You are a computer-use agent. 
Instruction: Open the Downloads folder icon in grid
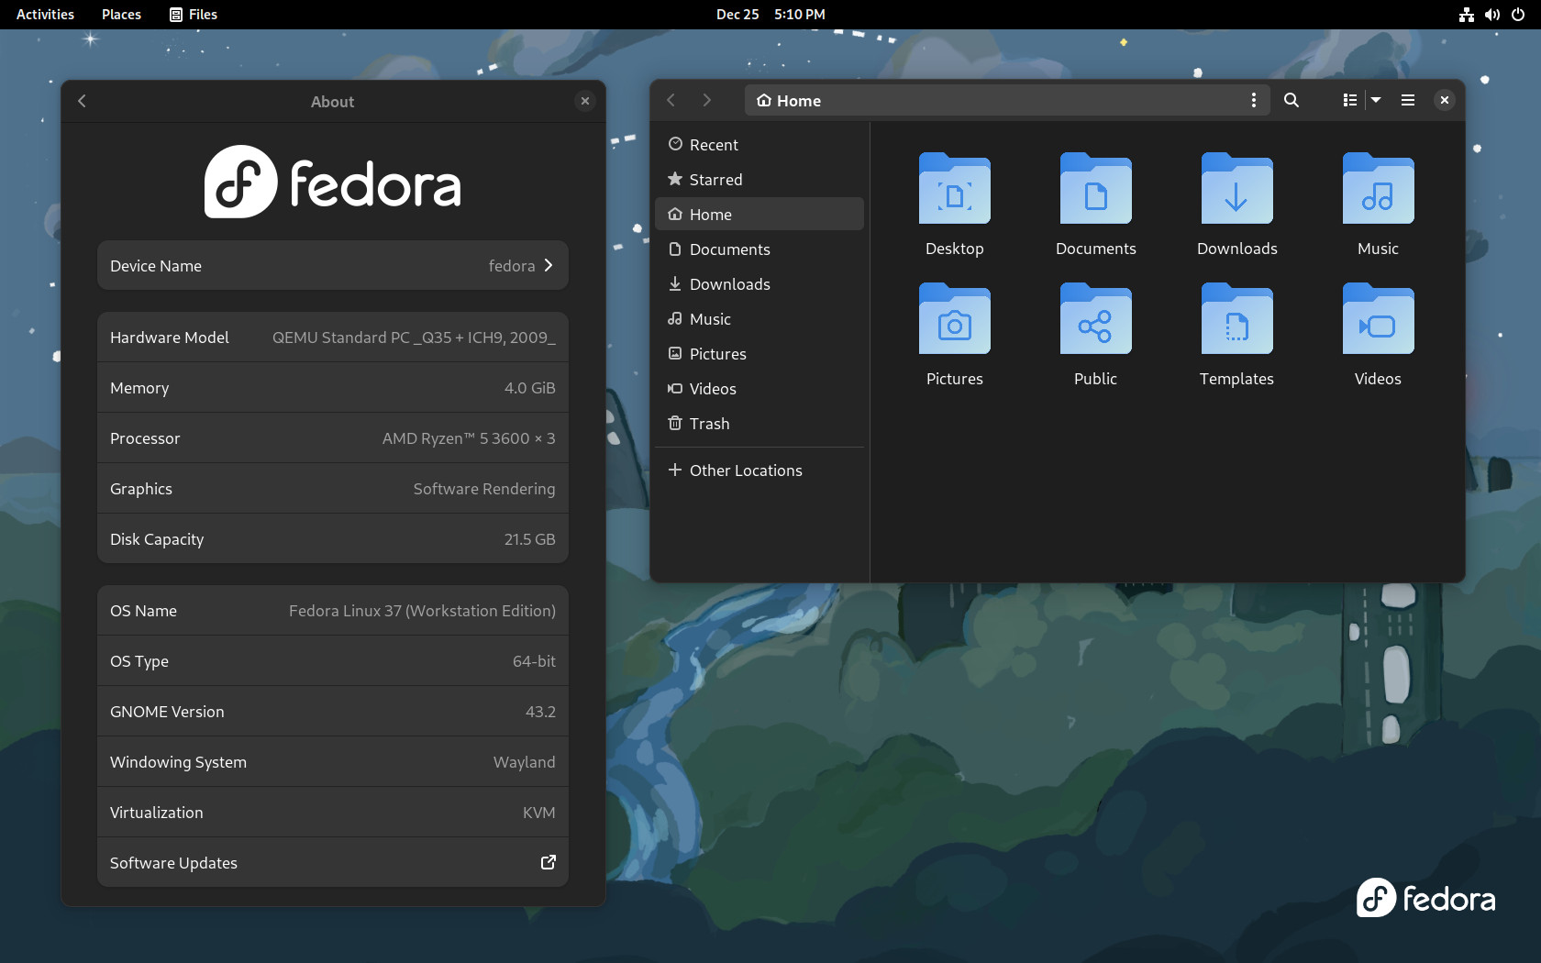click(x=1236, y=189)
